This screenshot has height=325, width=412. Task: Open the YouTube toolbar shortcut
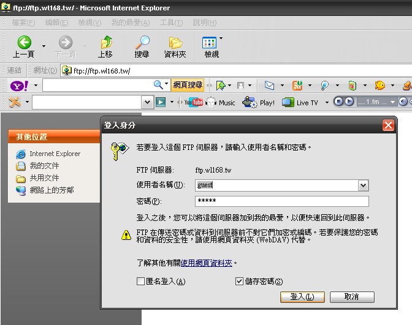(194, 102)
